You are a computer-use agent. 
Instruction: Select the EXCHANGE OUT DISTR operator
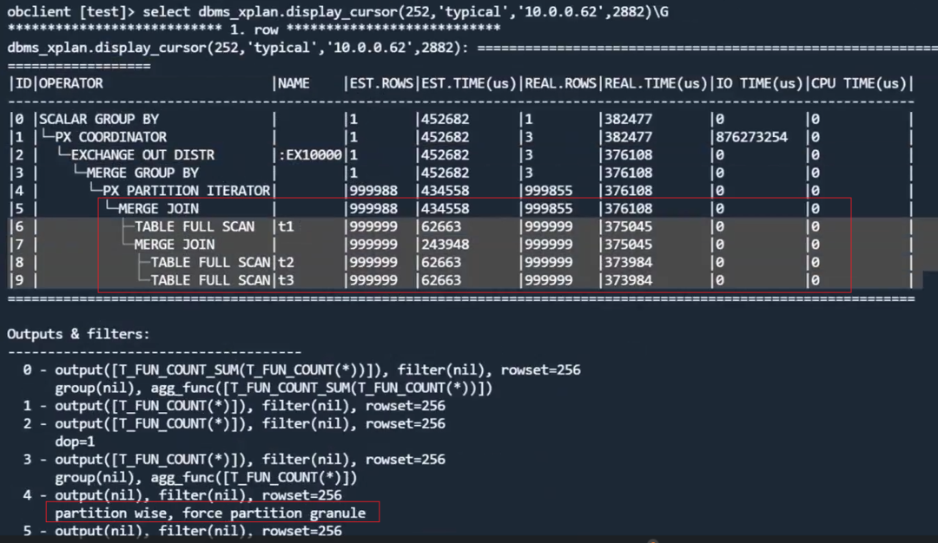[142, 155]
